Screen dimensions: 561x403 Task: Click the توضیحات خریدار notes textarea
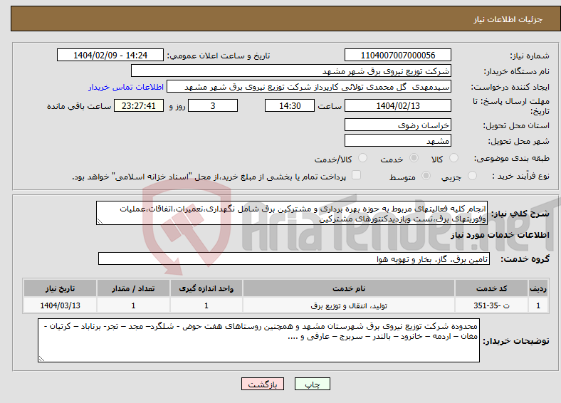(258, 340)
